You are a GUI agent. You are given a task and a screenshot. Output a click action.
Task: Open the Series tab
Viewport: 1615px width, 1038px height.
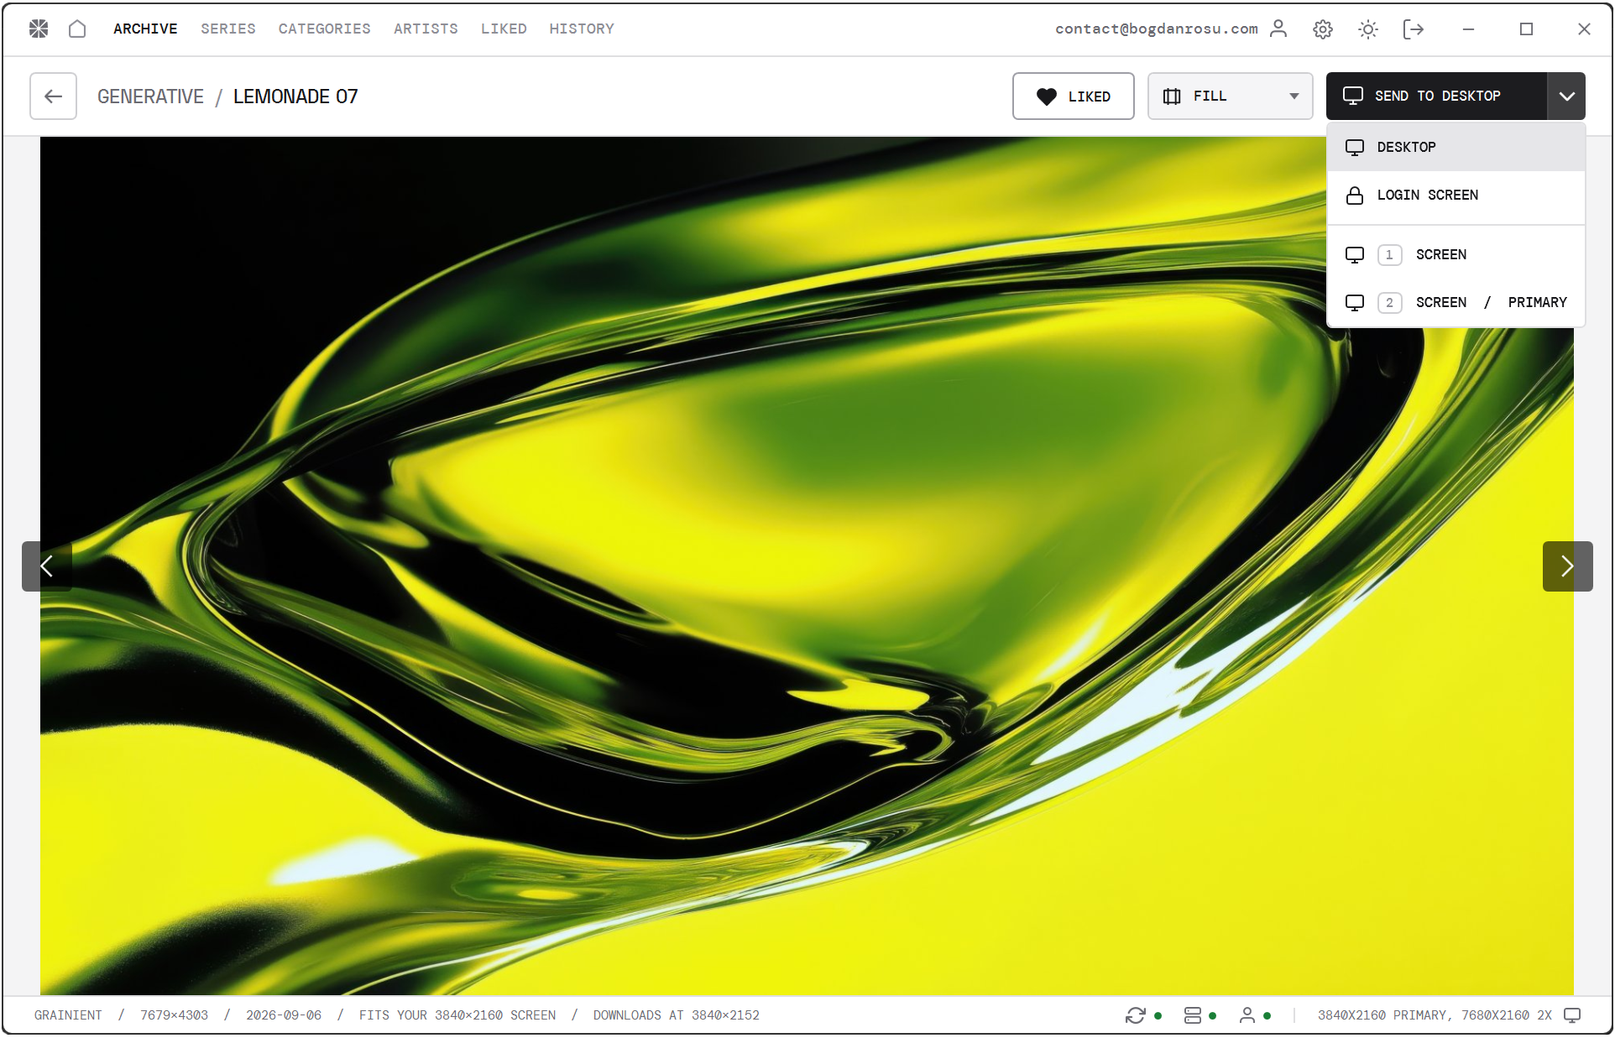click(227, 29)
